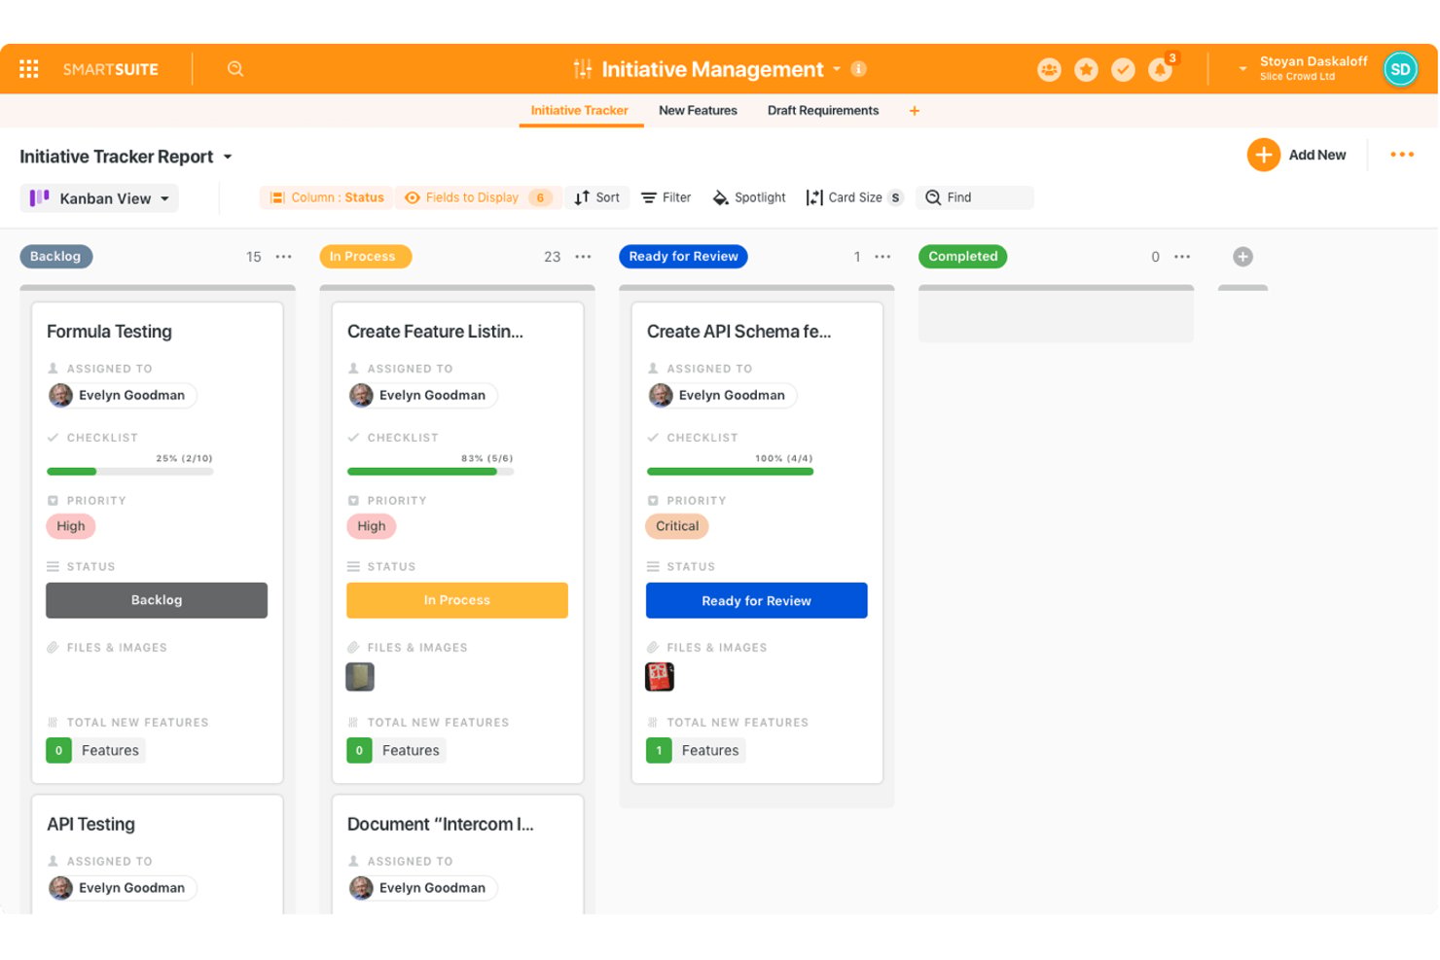Click the Find search field
The height and width of the screenshot is (960, 1440).
tap(975, 197)
